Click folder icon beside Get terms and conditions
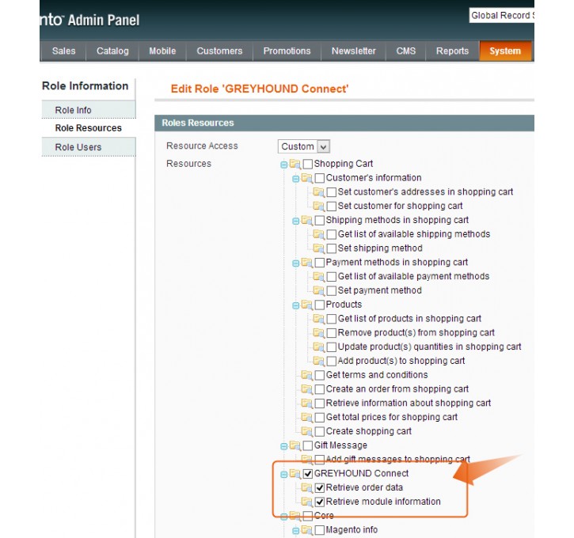Screen dimensions: 574x538 (306, 375)
